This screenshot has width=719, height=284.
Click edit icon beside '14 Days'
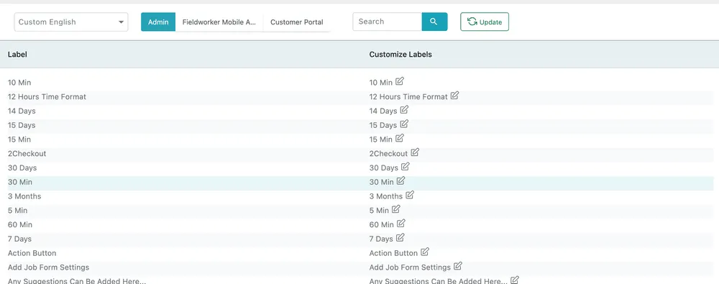point(404,110)
